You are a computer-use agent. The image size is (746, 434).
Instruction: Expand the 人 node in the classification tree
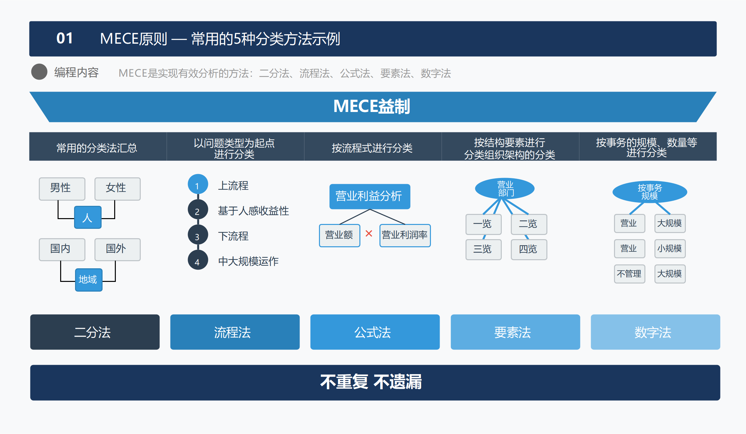tap(88, 217)
